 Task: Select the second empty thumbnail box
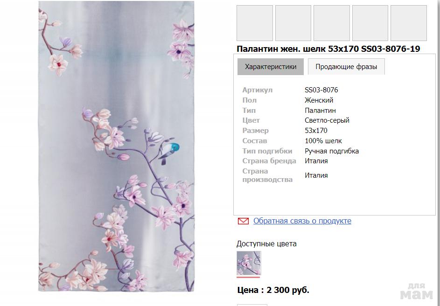293,23
